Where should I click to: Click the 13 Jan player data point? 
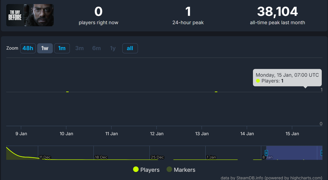[x=216, y=92]
